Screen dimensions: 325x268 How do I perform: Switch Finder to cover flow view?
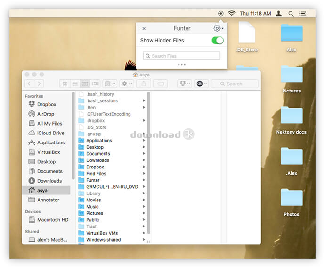tap(95, 84)
